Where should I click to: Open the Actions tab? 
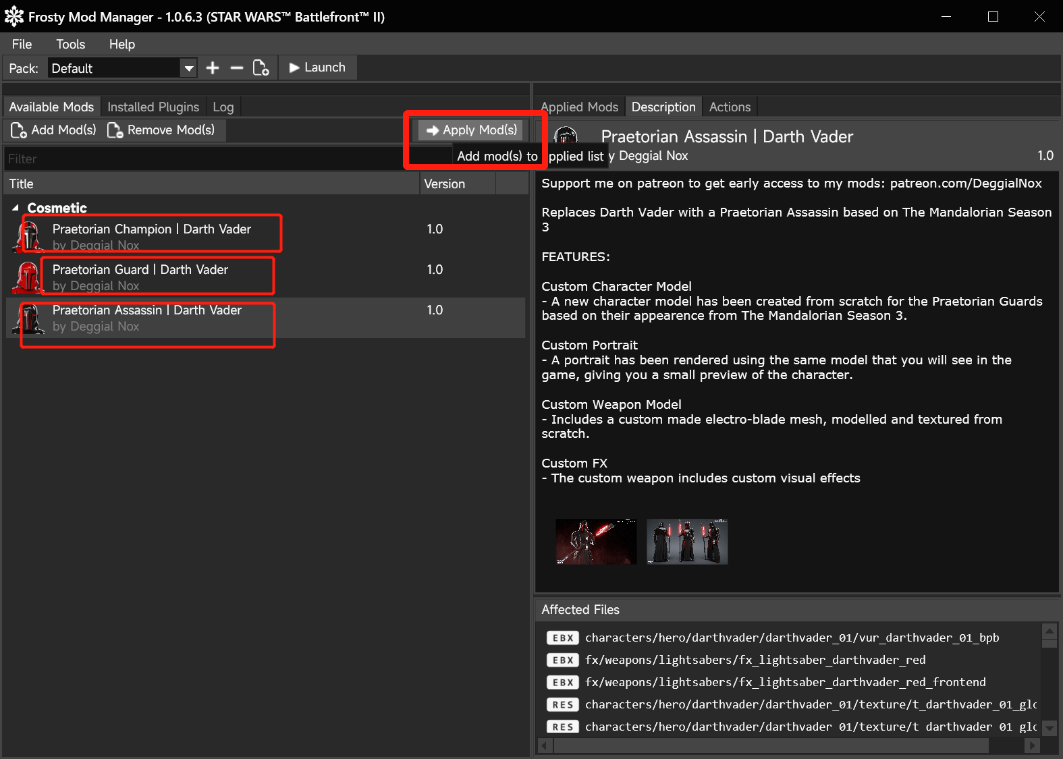click(x=730, y=107)
